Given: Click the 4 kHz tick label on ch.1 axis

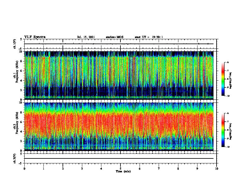Looking at the screenshot, I should [x=22, y=81].
